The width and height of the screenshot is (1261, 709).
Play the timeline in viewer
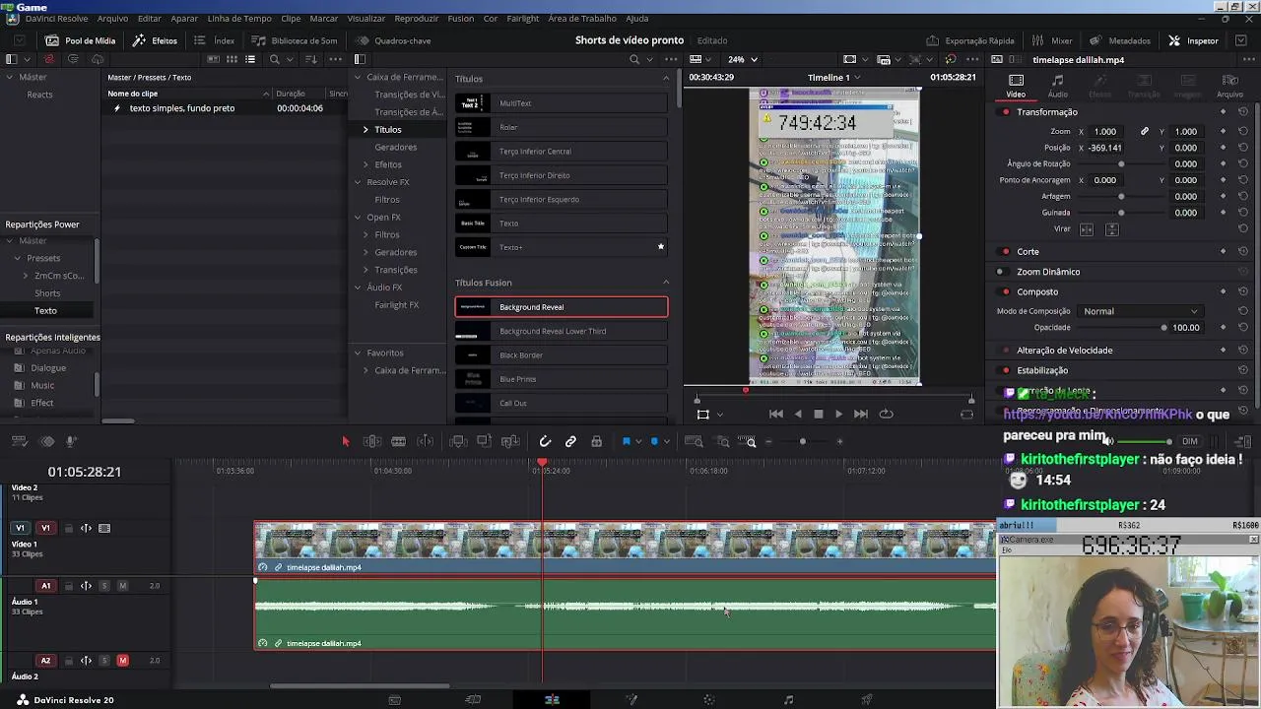coord(838,415)
